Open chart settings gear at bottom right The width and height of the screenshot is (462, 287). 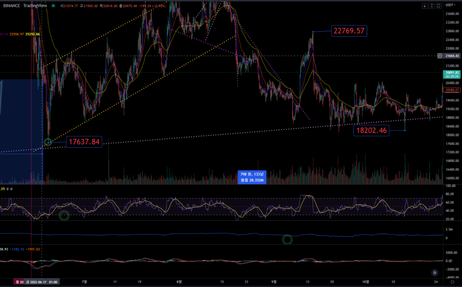point(452,282)
